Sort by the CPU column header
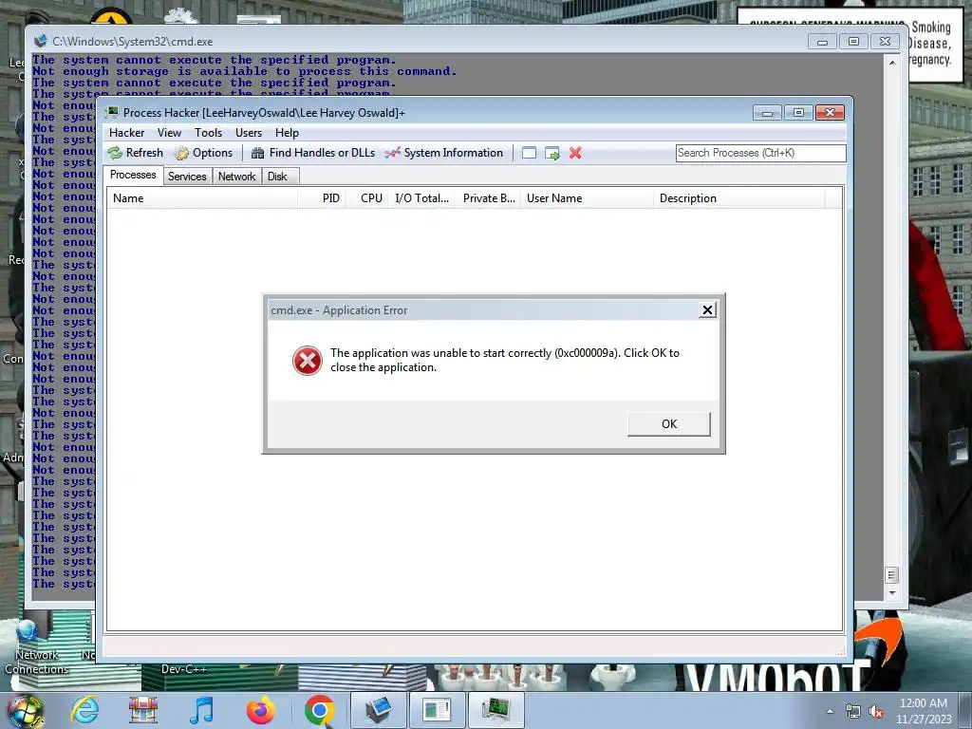 click(366, 198)
